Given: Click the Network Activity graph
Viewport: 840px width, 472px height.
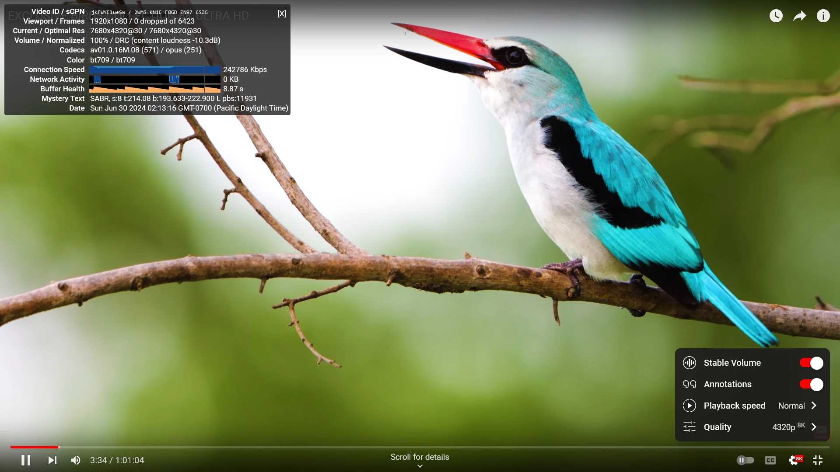Looking at the screenshot, I should [x=155, y=79].
